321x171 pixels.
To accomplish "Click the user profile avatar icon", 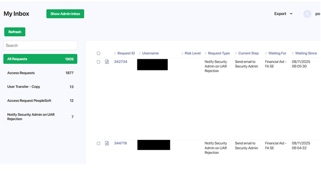I will [x=307, y=14].
